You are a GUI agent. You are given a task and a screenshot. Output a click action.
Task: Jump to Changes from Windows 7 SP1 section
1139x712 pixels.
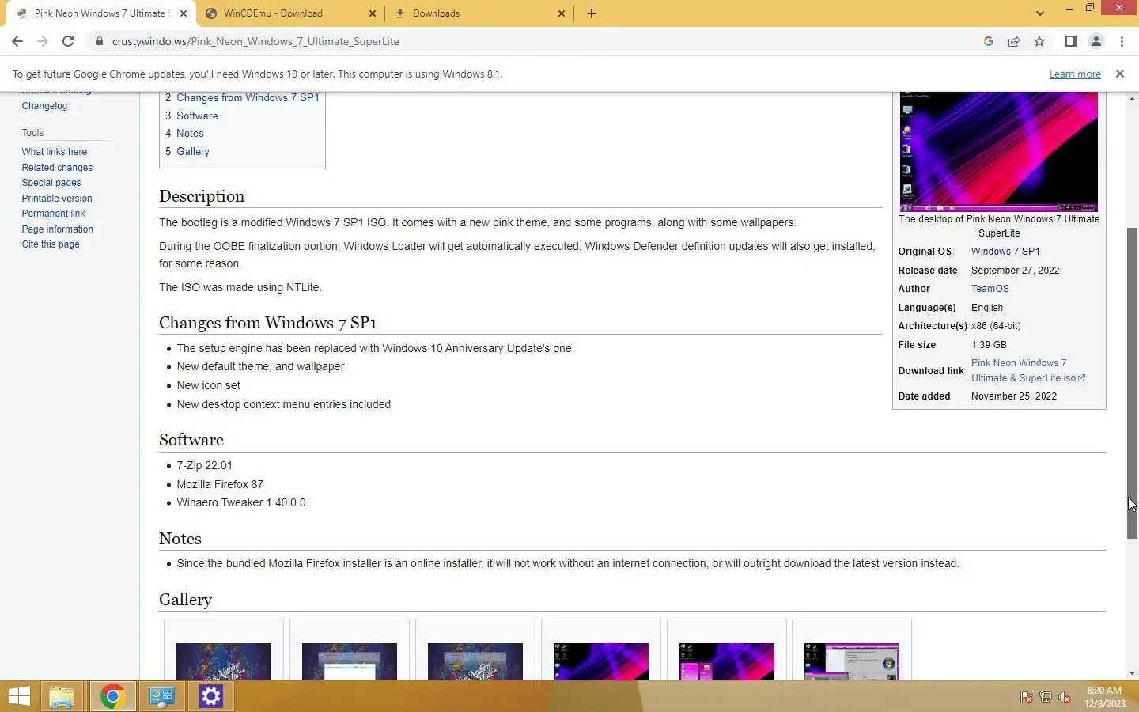coord(248,98)
